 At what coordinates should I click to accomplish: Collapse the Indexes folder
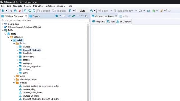pos(14,83)
